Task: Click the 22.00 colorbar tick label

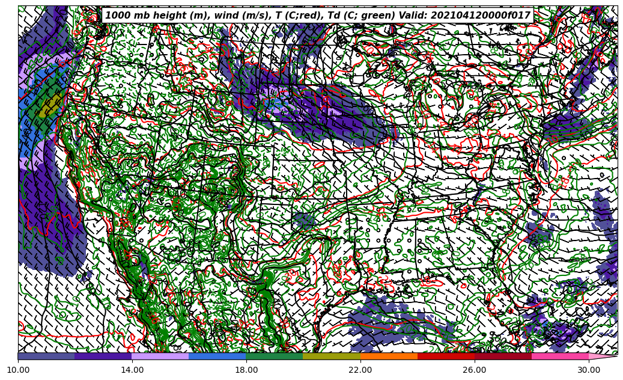Action: pos(360,370)
